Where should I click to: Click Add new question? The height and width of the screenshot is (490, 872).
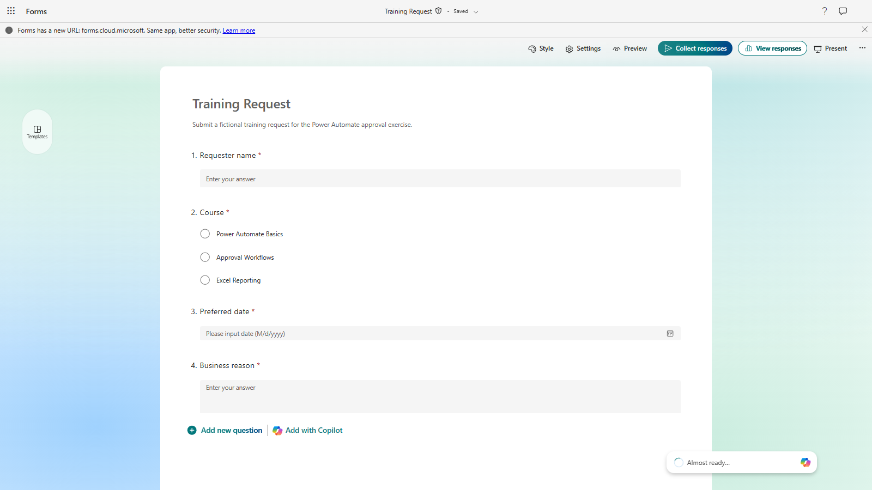point(225,430)
